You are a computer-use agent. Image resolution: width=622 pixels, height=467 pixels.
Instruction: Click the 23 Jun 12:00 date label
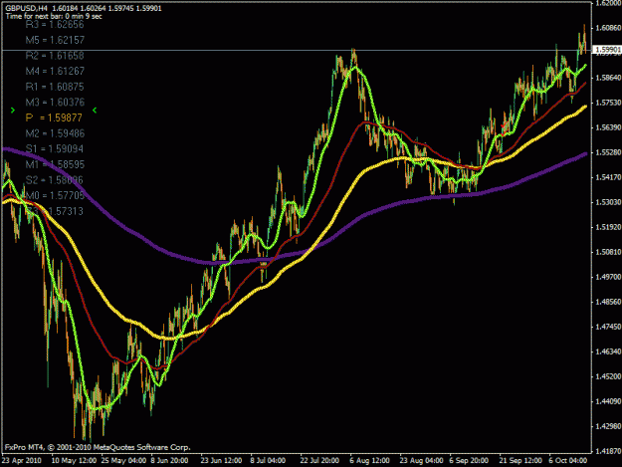(221, 461)
